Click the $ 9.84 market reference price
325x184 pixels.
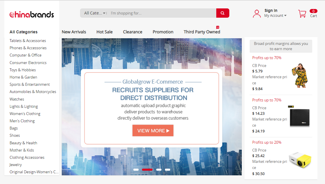(257, 89)
